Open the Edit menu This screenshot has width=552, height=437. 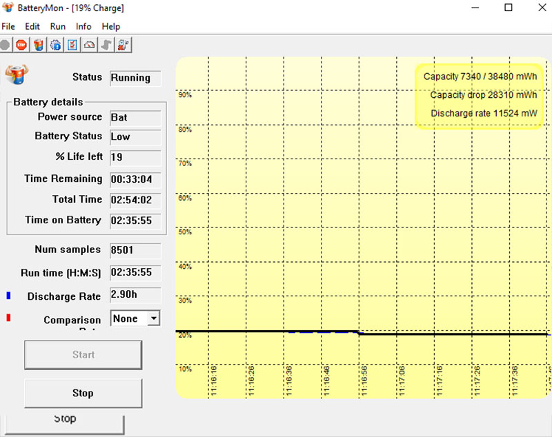32,26
